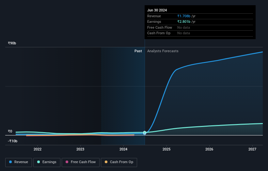Click the Revenue tooltip row label
The height and width of the screenshot is (171, 268).
pos(154,16)
